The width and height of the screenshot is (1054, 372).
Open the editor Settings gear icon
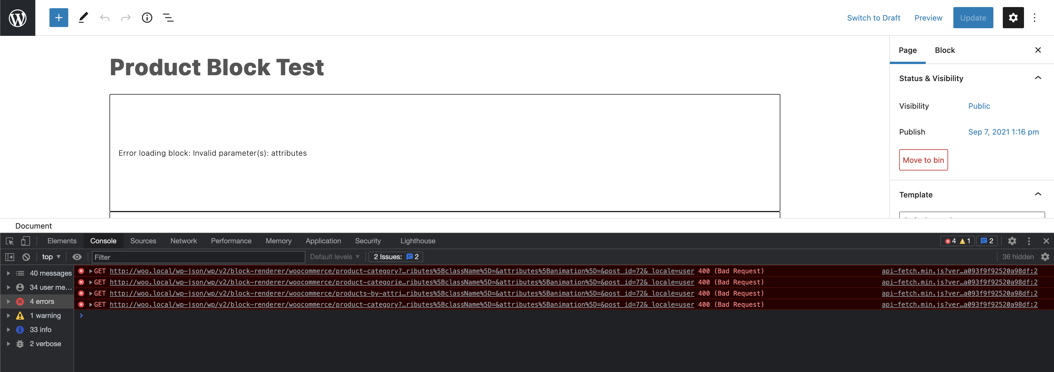pos(1013,18)
